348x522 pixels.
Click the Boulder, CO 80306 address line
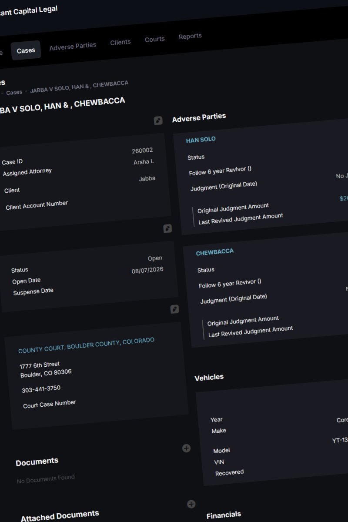(x=46, y=373)
